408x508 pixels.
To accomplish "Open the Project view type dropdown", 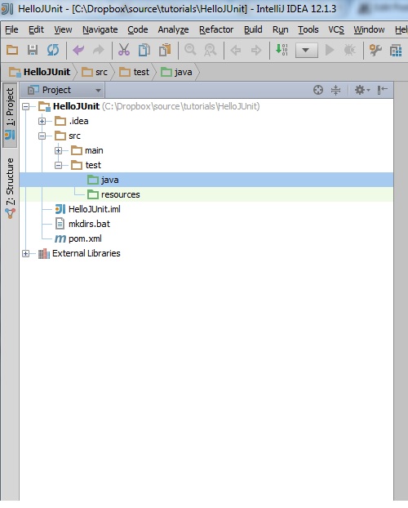I will pos(63,90).
